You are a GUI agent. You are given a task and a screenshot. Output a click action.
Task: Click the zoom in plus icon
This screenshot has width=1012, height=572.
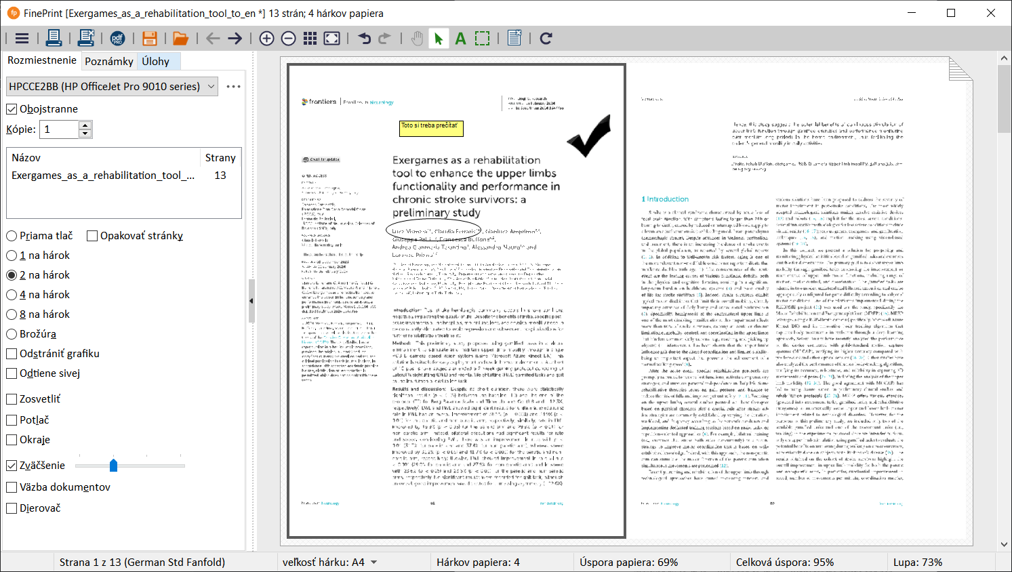tap(267, 39)
